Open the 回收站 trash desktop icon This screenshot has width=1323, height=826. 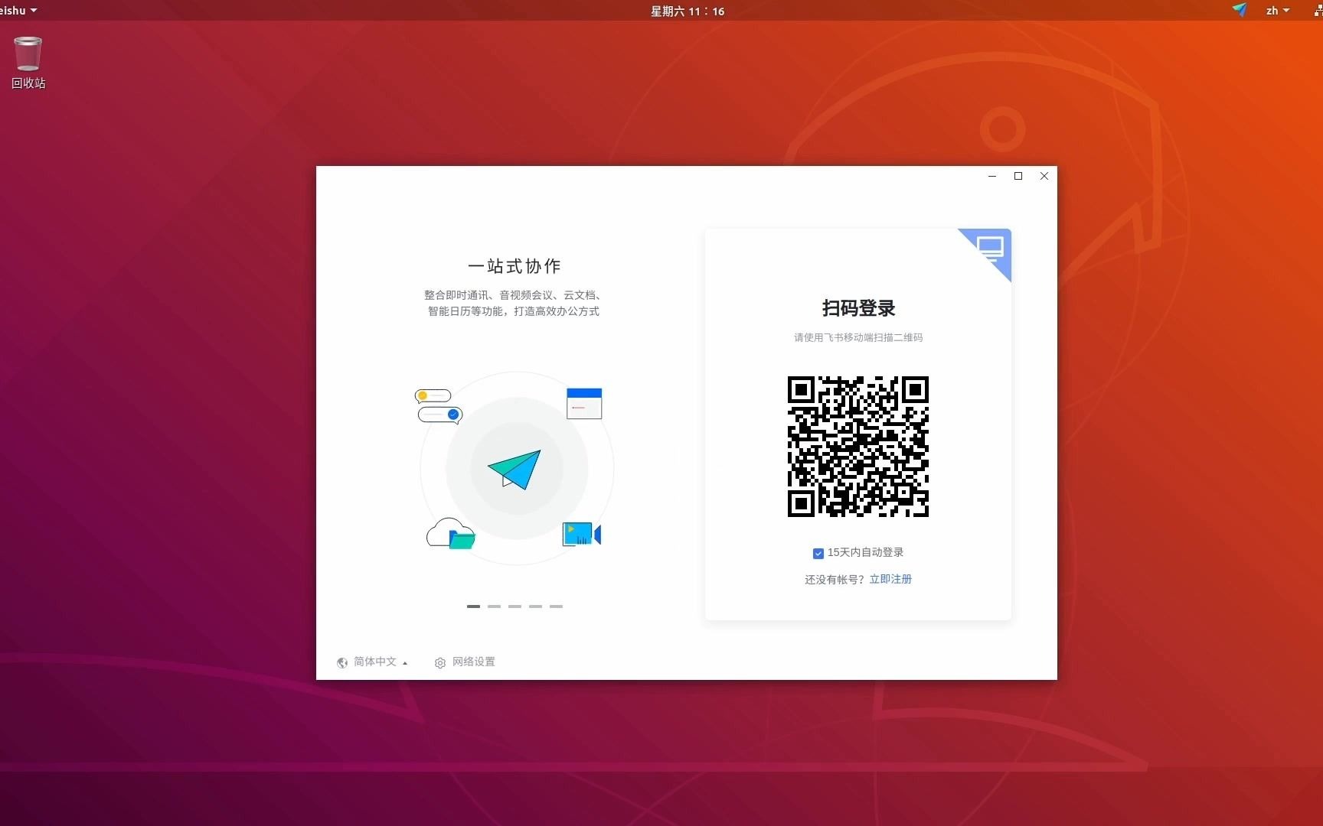28,63
